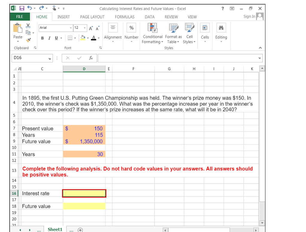Toggle italic formatting

pyautogui.click(x=48, y=38)
